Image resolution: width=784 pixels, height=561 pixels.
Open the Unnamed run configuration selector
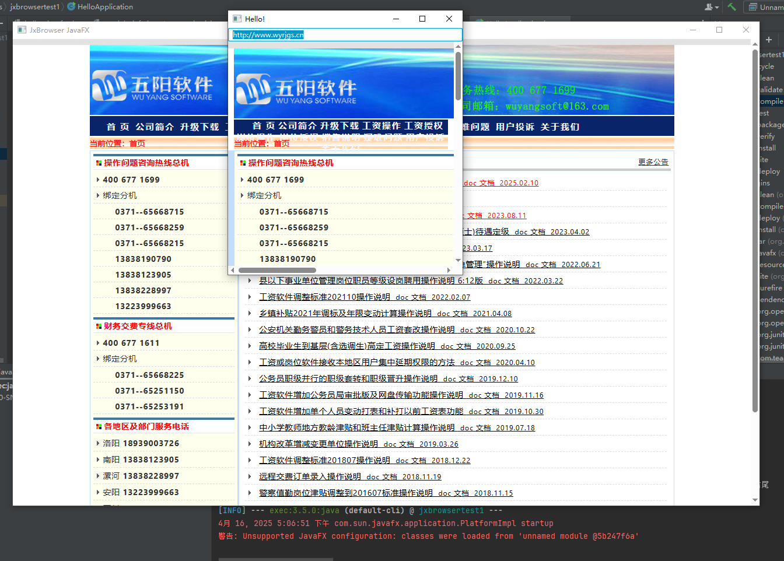point(765,7)
